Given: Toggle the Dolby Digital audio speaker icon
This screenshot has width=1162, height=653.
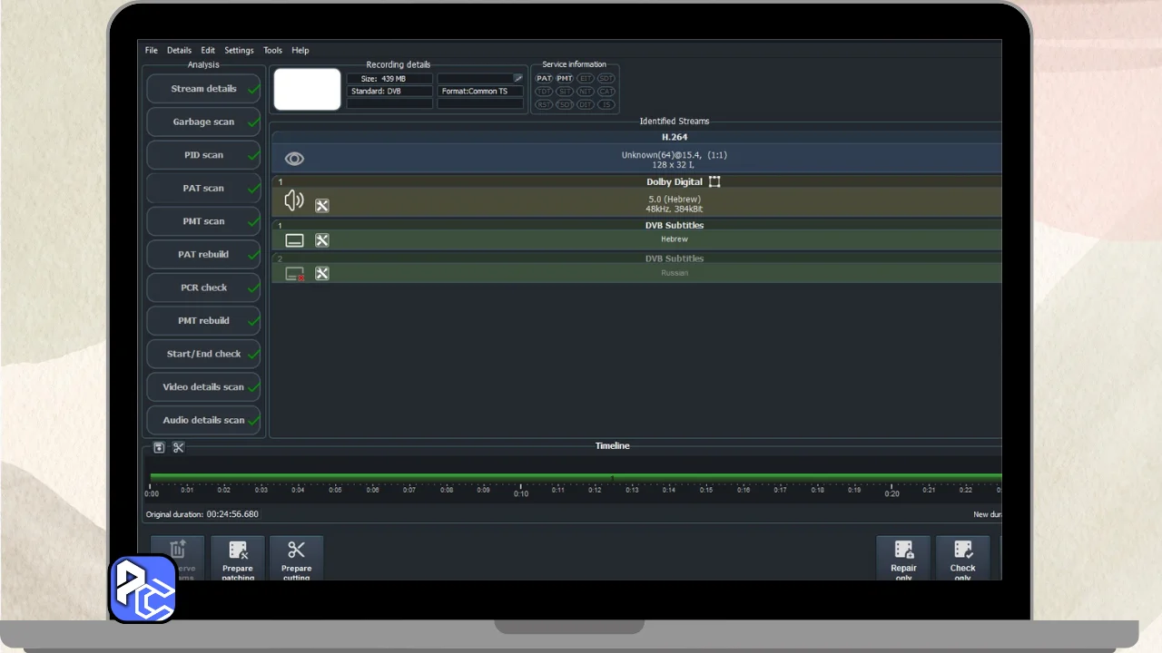Looking at the screenshot, I should [293, 200].
